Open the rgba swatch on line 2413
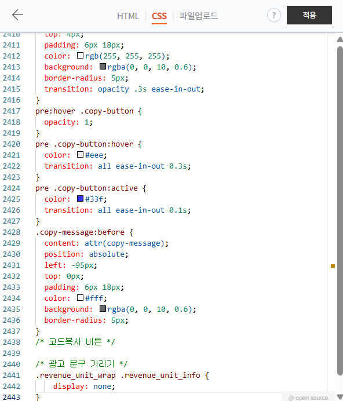Image resolution: width=343 pixels, height=401 pixels. click(x=103, y=67)
